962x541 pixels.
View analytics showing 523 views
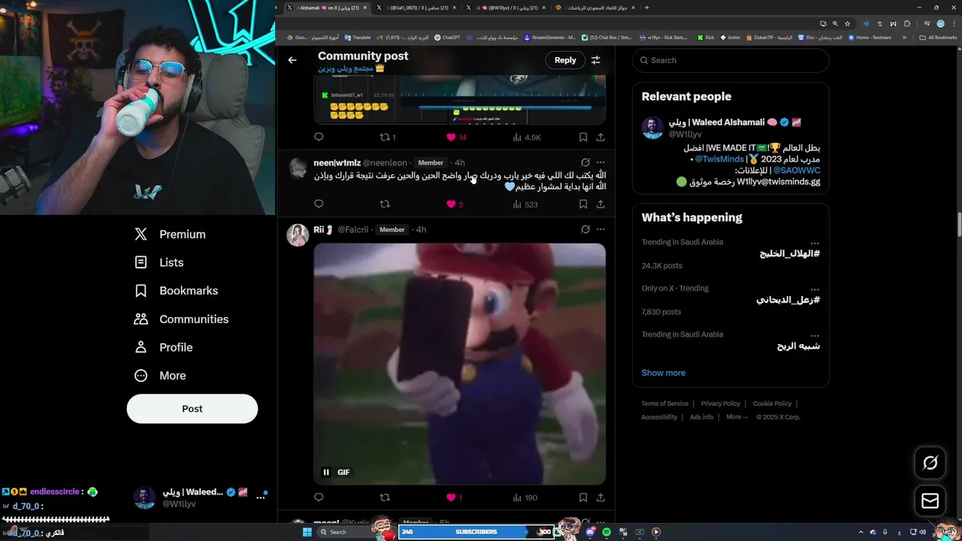[x=525, y=204]
